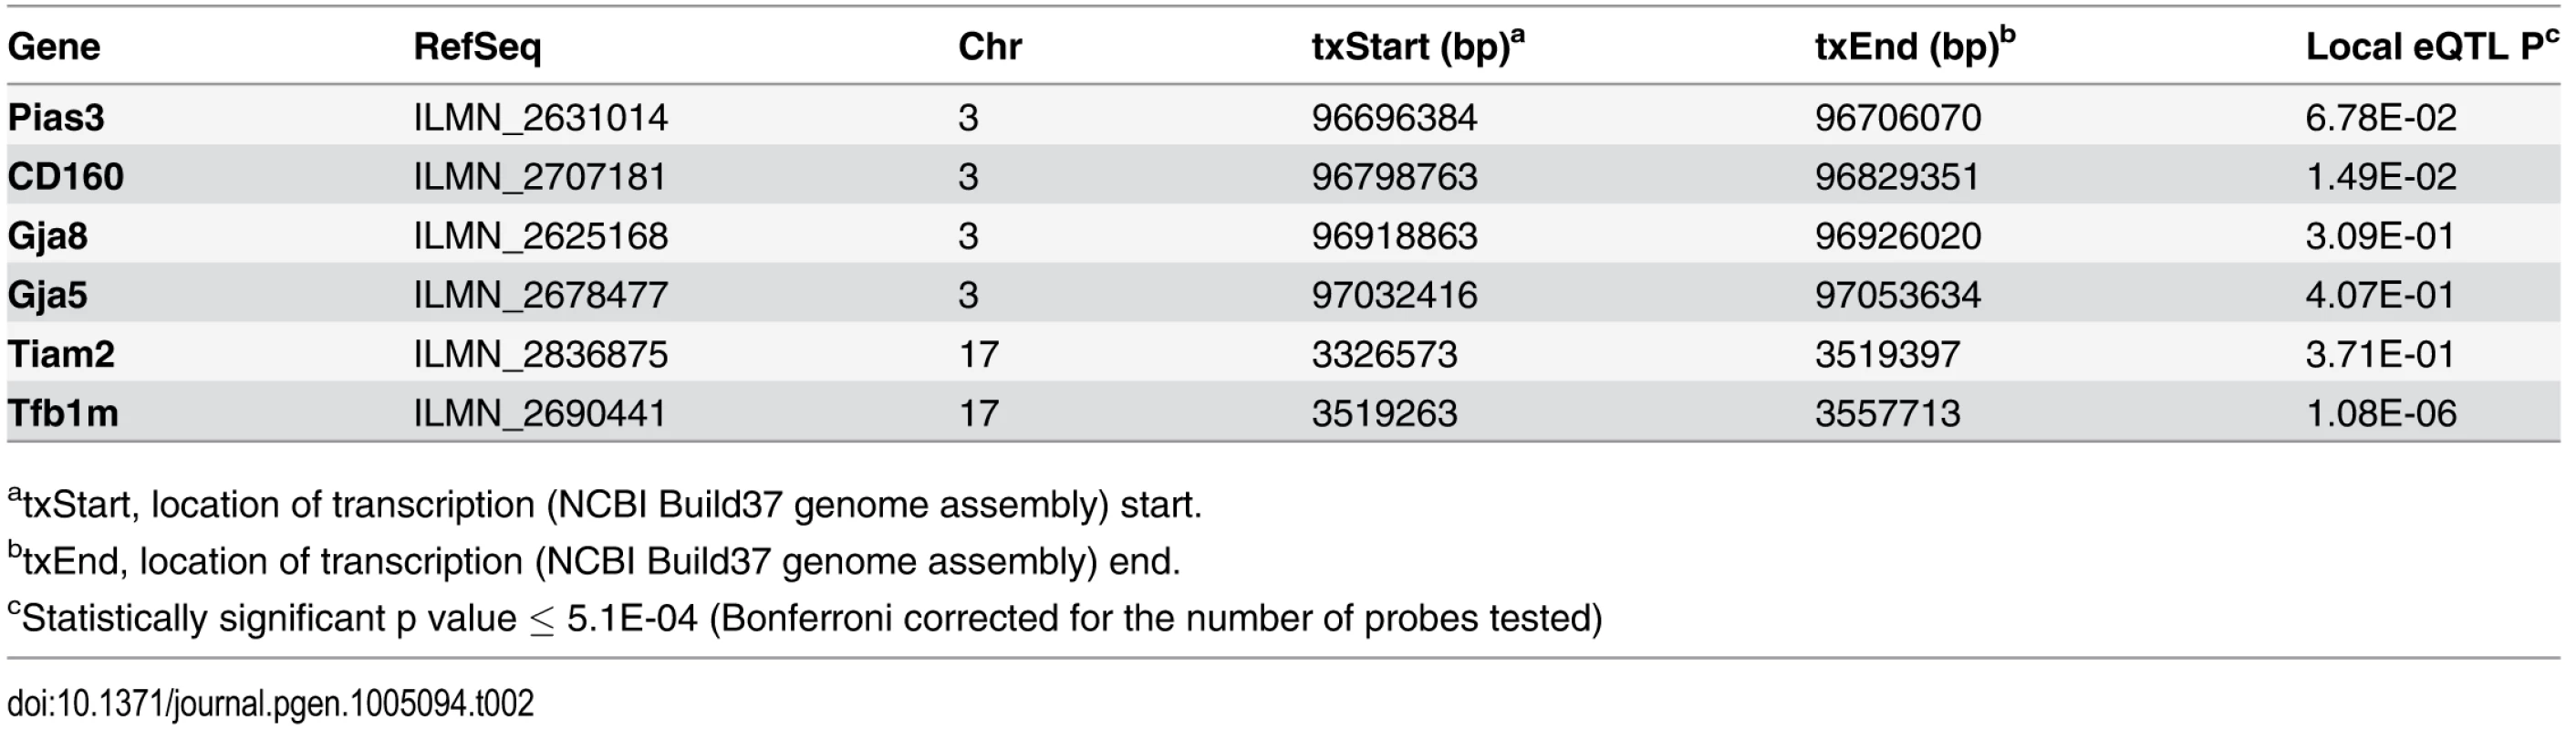Click RefSeq ID ILMN_2631014

coord(540,118)
